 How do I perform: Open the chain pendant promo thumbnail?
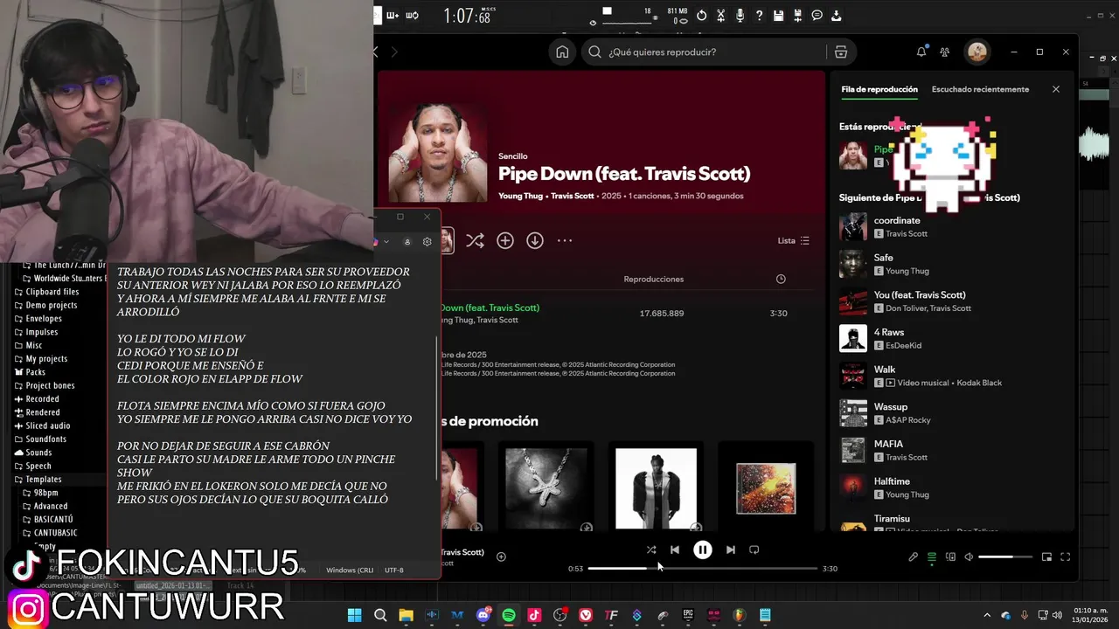click(546, 489)
